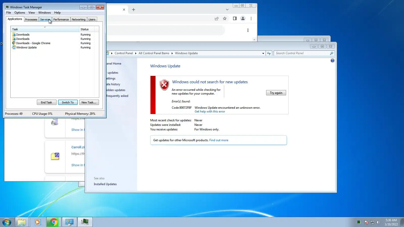The height and width of the screenshot is (227, 404).
Task: Select the Task Manager taskbar button
Action: [85, 222]
